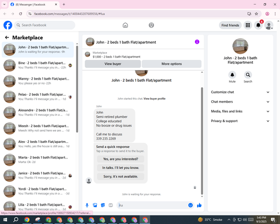
Task: Click the View buyer button
Action: pyautogui.click(x=113, y=64)
